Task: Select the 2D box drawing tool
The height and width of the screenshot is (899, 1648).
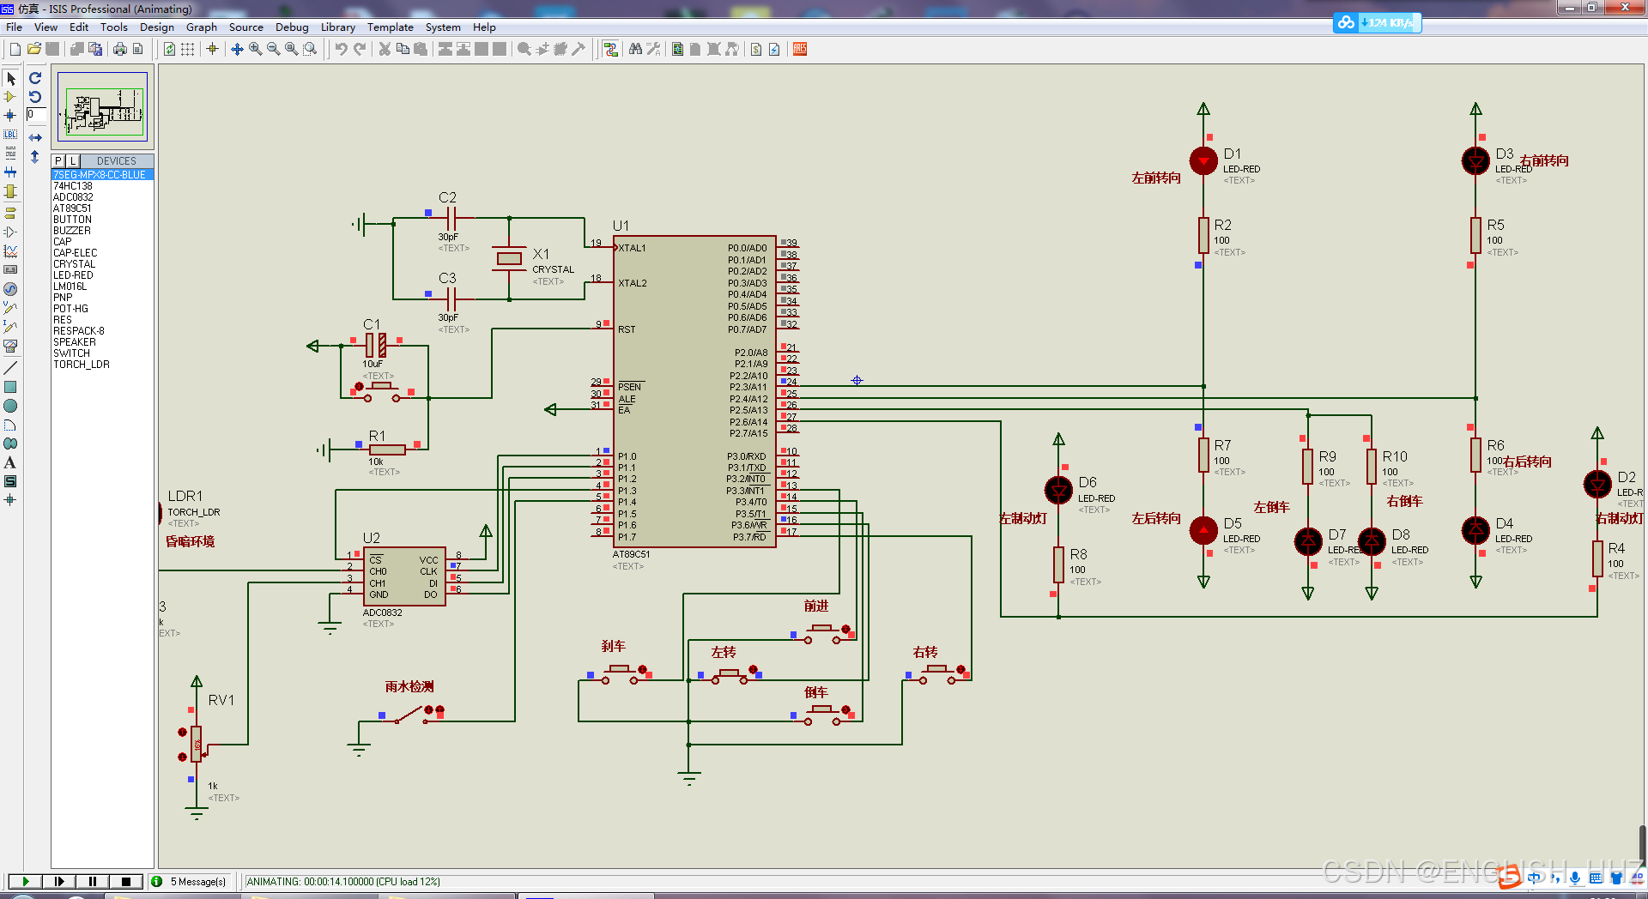Action: 10,387
